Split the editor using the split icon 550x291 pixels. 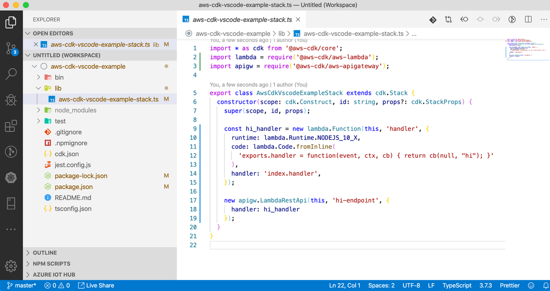click(x=528, y=19)
